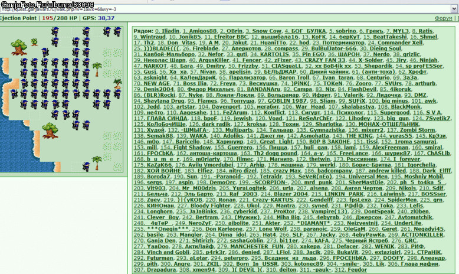Image resolution: width=459 pixels, height=274 pixels.
Task: Open player link 215. LINKIN_PARK
Action: point(337,194)
